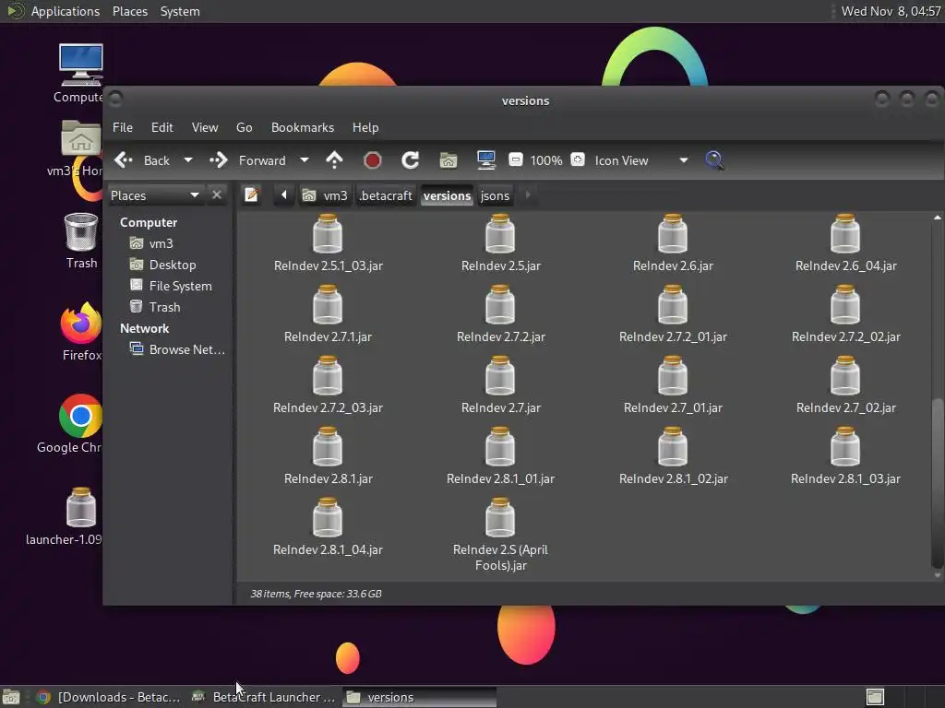Zoom out using the minus icon
The image size is (945, 708).
coord(516,160)
